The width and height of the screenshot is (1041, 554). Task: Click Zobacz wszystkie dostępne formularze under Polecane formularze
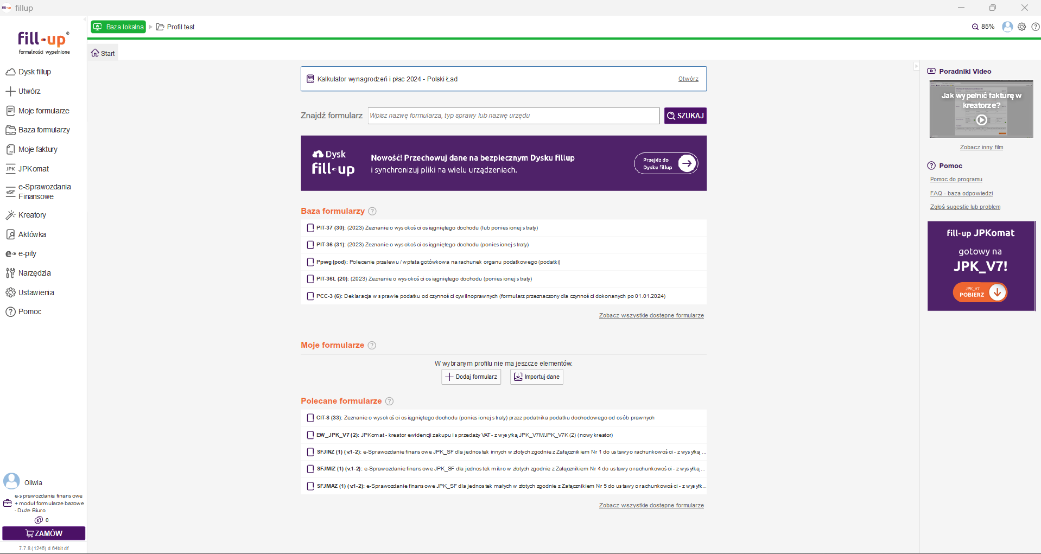[651, 505]
